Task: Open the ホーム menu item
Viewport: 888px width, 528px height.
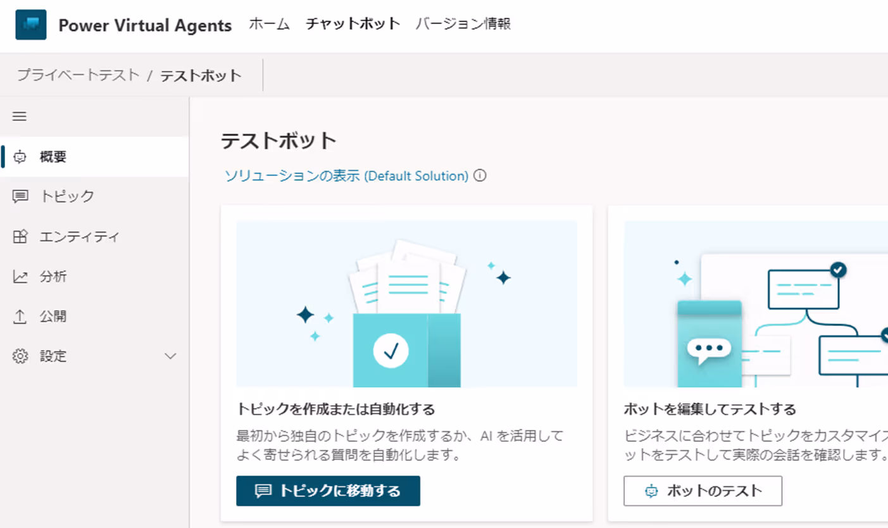Action: 269,24
